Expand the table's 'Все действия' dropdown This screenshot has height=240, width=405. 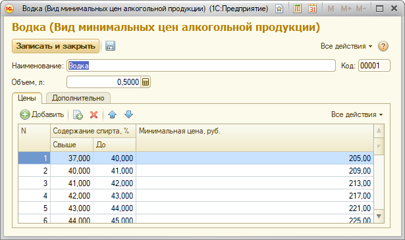click(x=357, y=114)
